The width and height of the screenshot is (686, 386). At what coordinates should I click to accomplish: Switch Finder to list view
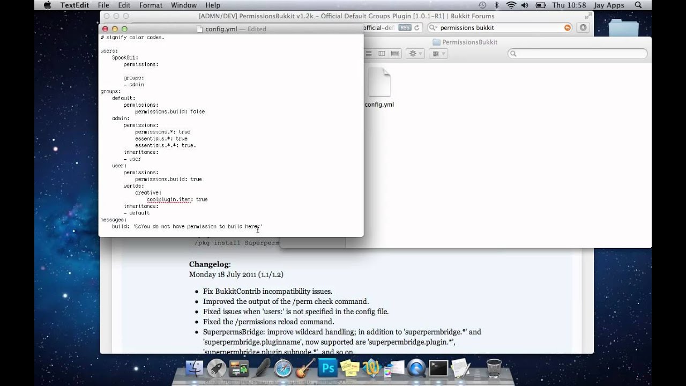[x=369, y=54]
